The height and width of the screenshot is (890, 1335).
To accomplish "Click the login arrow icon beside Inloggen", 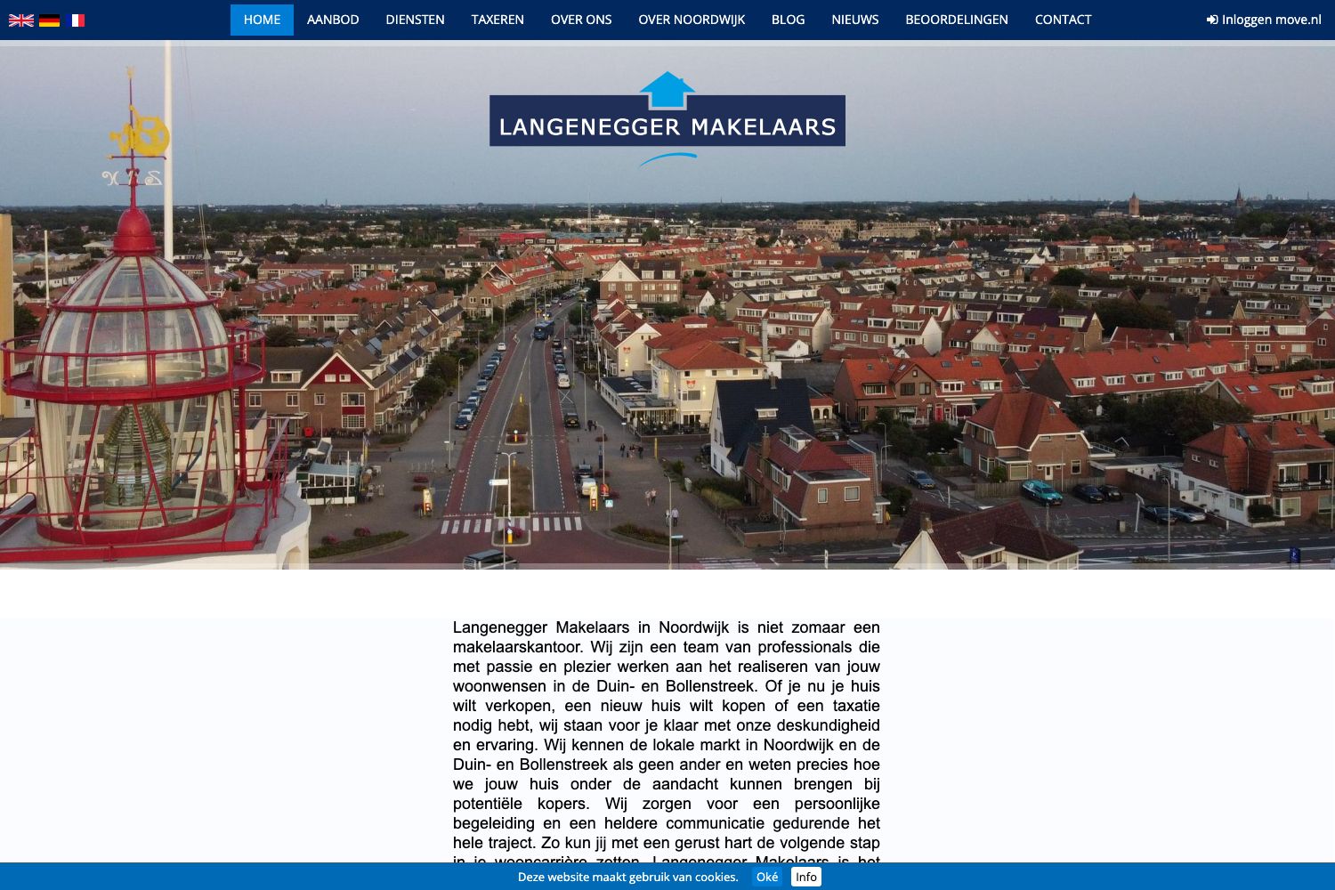I will coord(1212,20).
